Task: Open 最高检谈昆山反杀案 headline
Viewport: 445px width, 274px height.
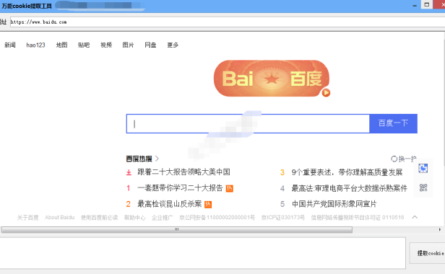Action: (170, 204)
